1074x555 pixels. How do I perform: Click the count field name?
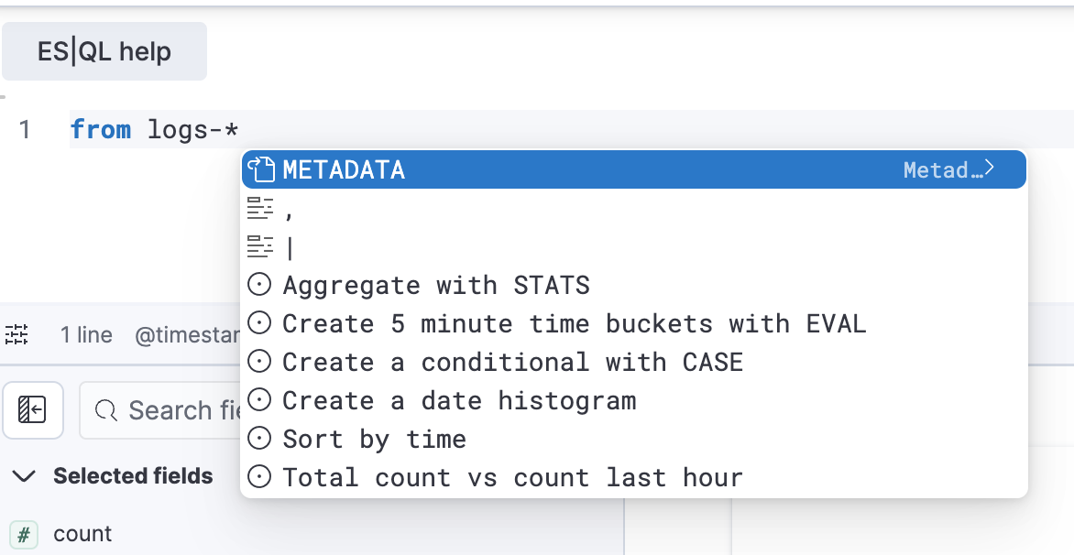(82, 533)
